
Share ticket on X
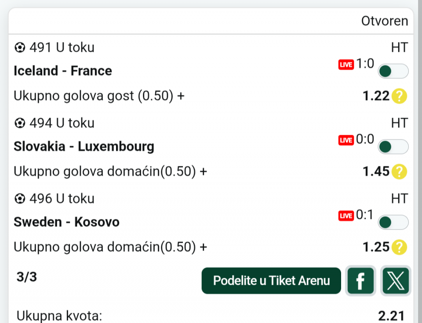(x=396, y=281)
